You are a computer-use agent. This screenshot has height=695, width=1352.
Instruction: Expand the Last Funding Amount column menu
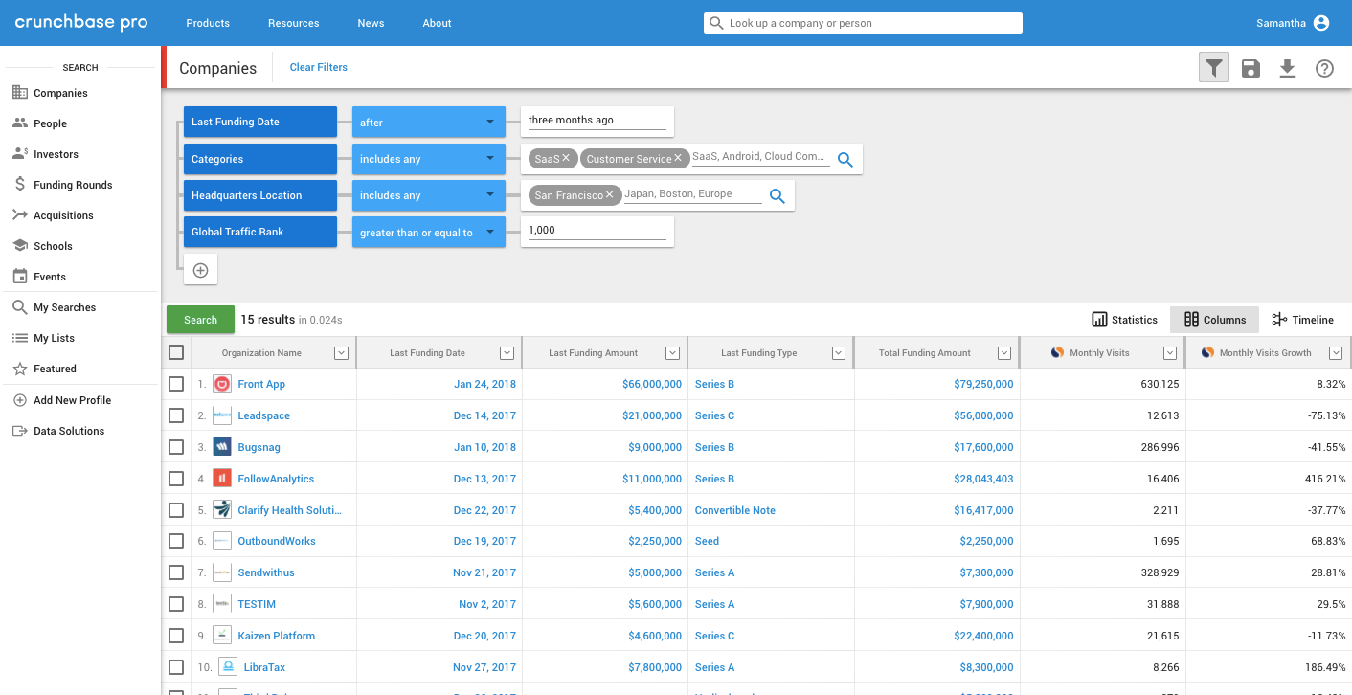(x=672, y=353)
